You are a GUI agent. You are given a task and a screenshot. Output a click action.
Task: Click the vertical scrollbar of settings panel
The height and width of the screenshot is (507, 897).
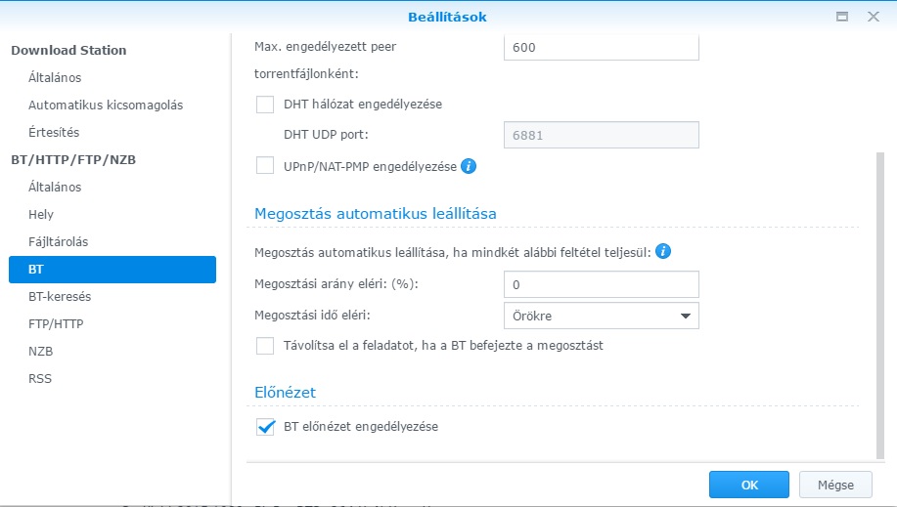tap(879, 306)
